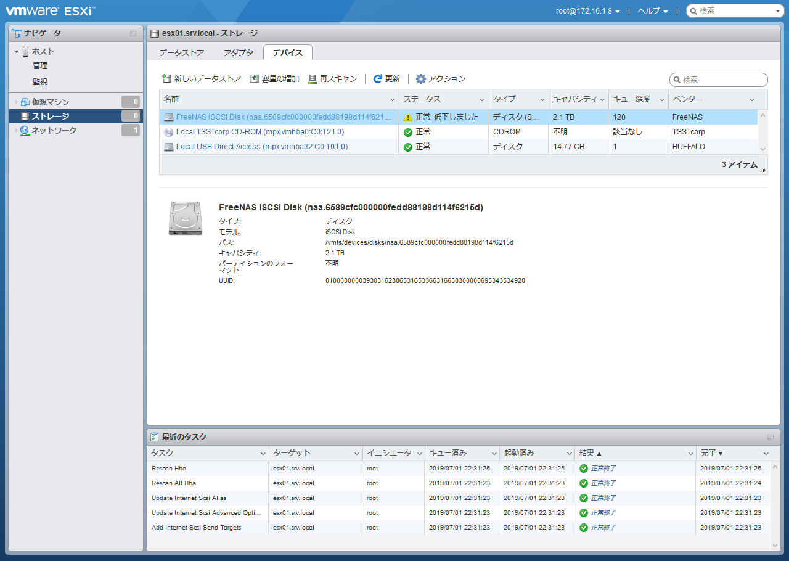Open the Status column dropdown arrow
Image resolution: width=789 pixels, height=561 pixels.
482,100
